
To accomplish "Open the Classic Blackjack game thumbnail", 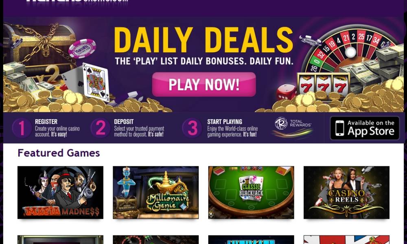I will coord(251,192).
